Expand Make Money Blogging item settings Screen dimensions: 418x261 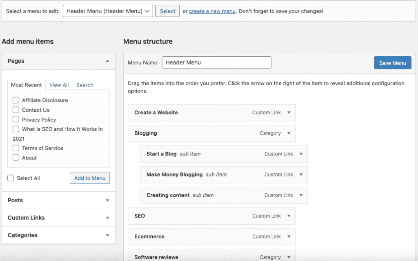301,175
